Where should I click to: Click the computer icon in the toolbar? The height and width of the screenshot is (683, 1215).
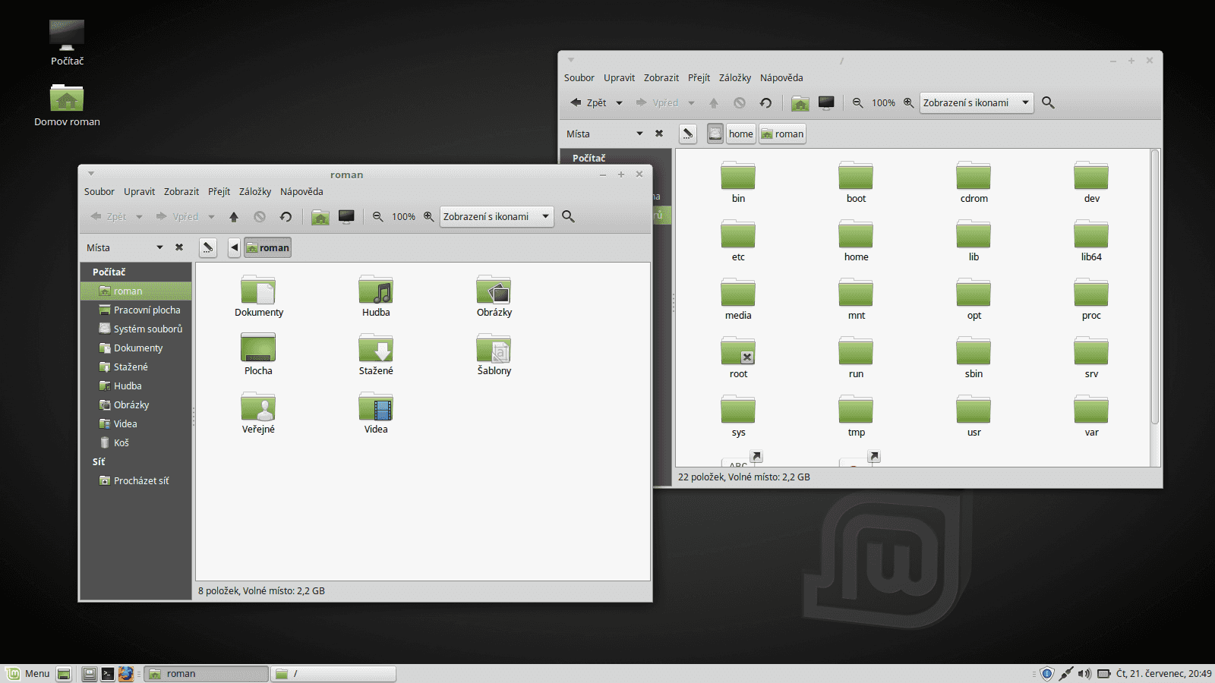(x=347, y=216)
